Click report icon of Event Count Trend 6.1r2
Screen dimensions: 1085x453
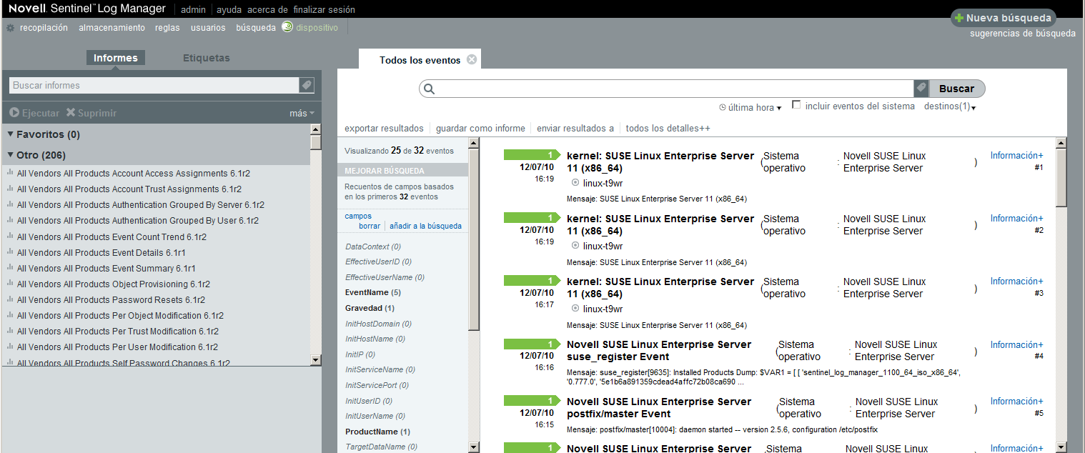click(x=10, y=237)
